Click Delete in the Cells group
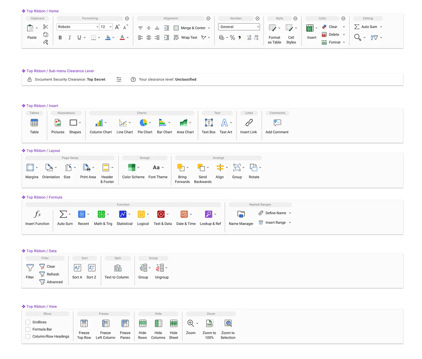This screenshot has width=422, height=359. 334,35
